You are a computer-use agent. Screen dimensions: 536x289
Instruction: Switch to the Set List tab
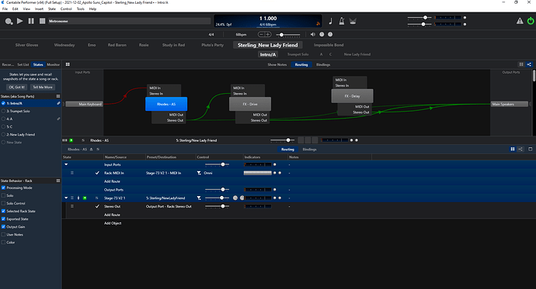[x=23, y=64]
